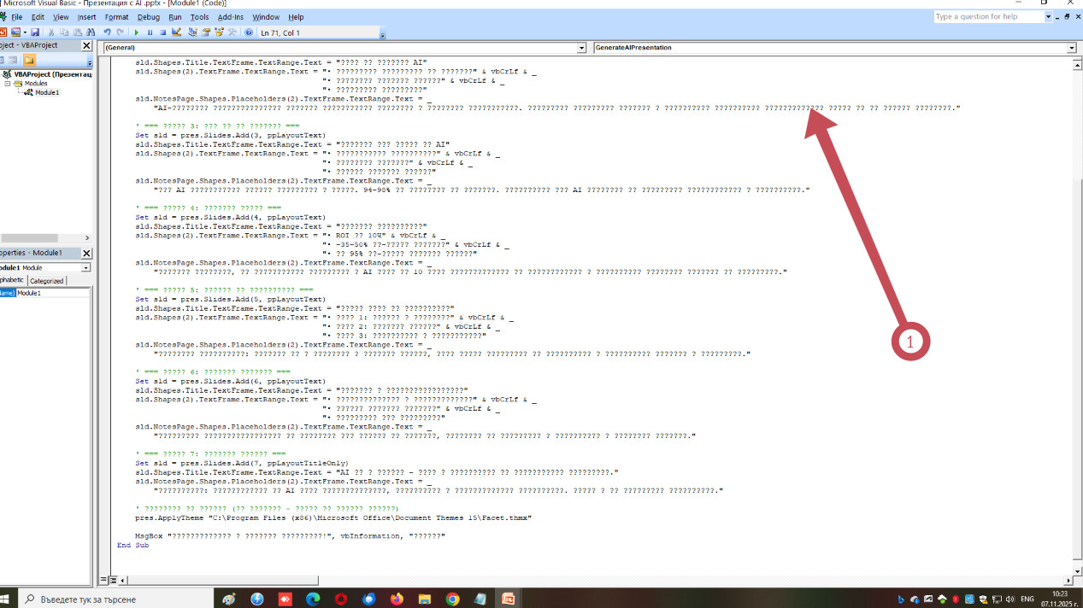Image resolution: width=1083 pixels, height=608 pixels.
Task: Open Visual Basic Help question-mark icon
Action: click(x=249, y=32)
